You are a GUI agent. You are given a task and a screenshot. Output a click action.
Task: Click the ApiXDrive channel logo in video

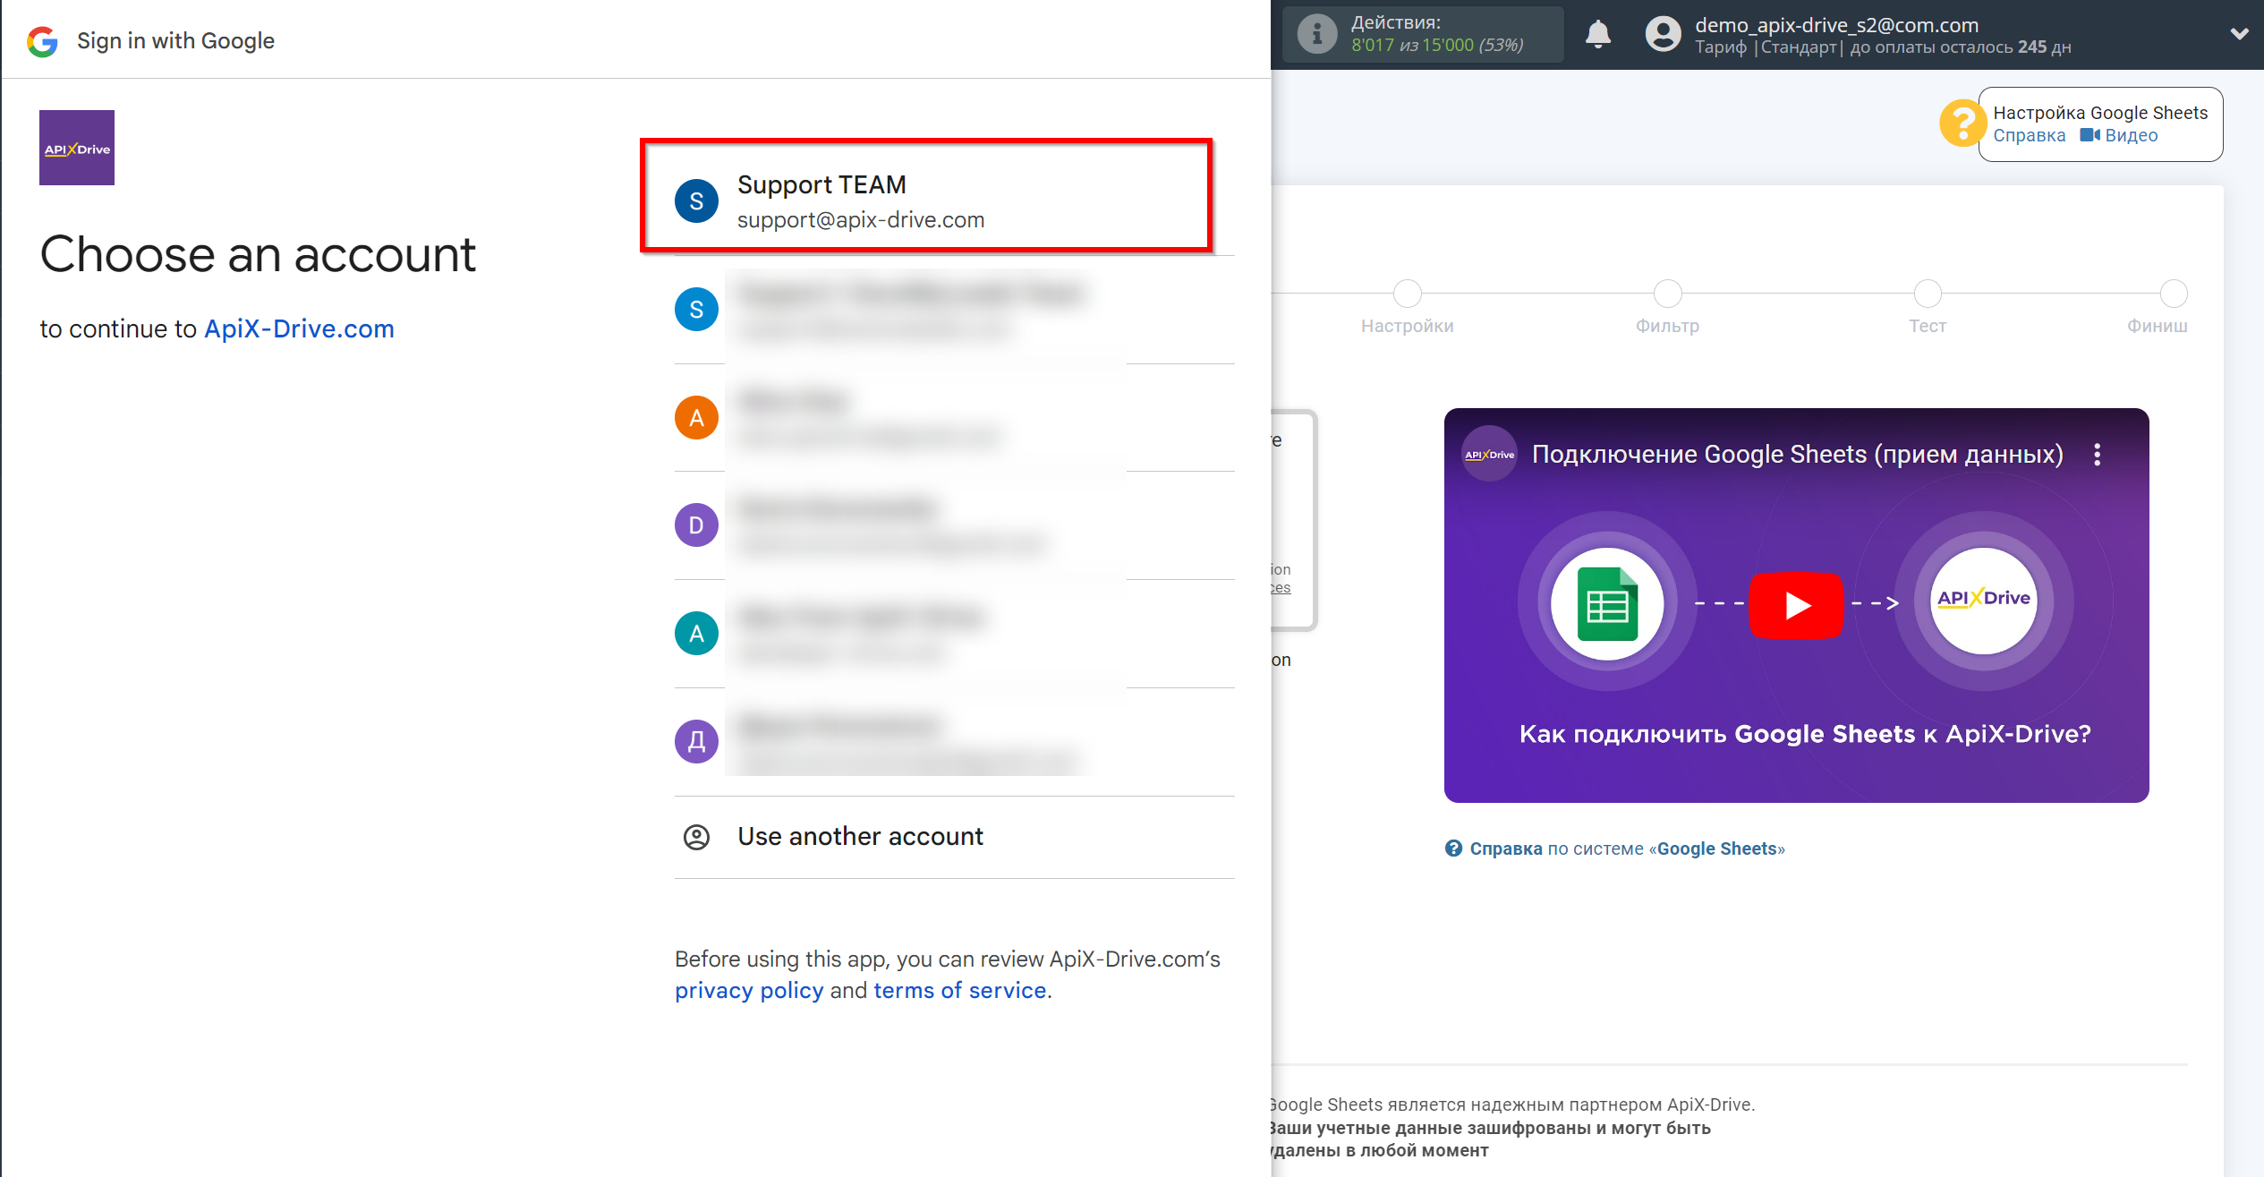pos(1489,455)
